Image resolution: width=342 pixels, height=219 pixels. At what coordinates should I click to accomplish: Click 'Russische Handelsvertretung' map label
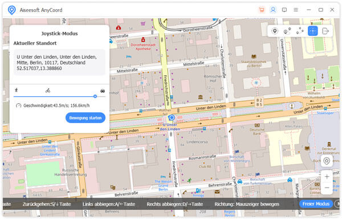[x=71, y=172]
